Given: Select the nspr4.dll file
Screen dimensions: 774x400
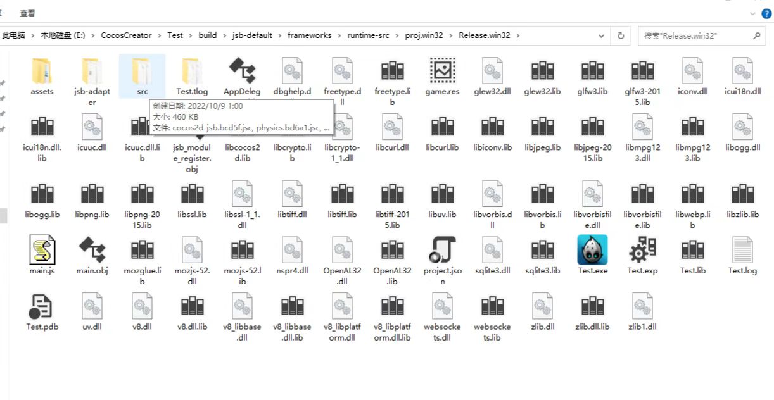Looking at the screenshot, I should point(293,256).
